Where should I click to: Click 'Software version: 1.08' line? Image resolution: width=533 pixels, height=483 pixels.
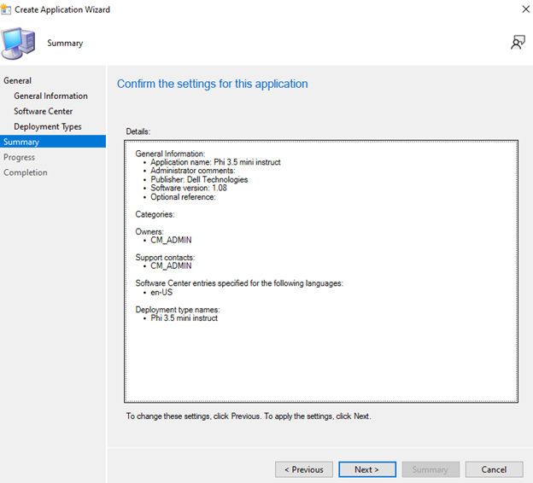coord(189,188)
